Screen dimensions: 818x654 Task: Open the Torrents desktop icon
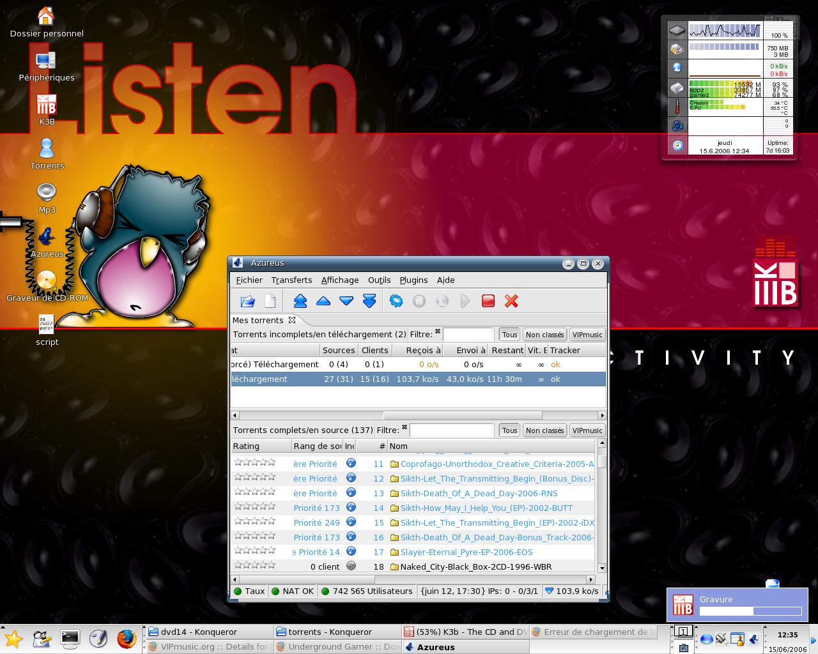click(47, 154)
